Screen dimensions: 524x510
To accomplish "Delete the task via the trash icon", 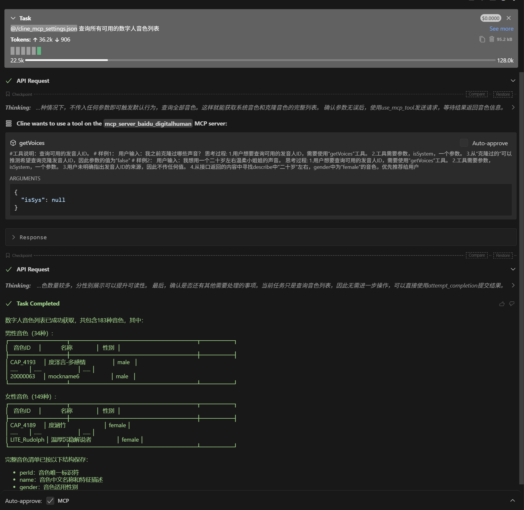I will point(492,39).
